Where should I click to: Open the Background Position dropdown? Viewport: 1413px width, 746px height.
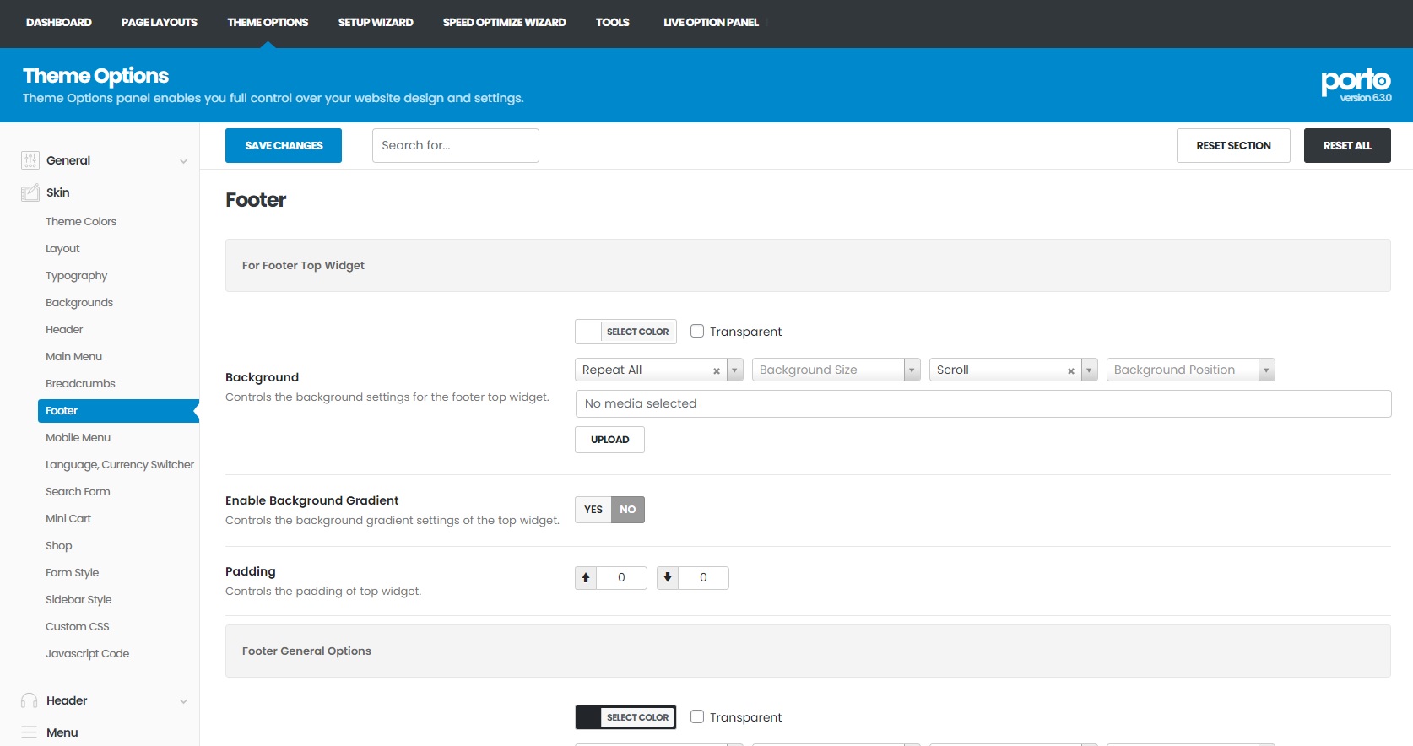click(x=1190, y=370)
